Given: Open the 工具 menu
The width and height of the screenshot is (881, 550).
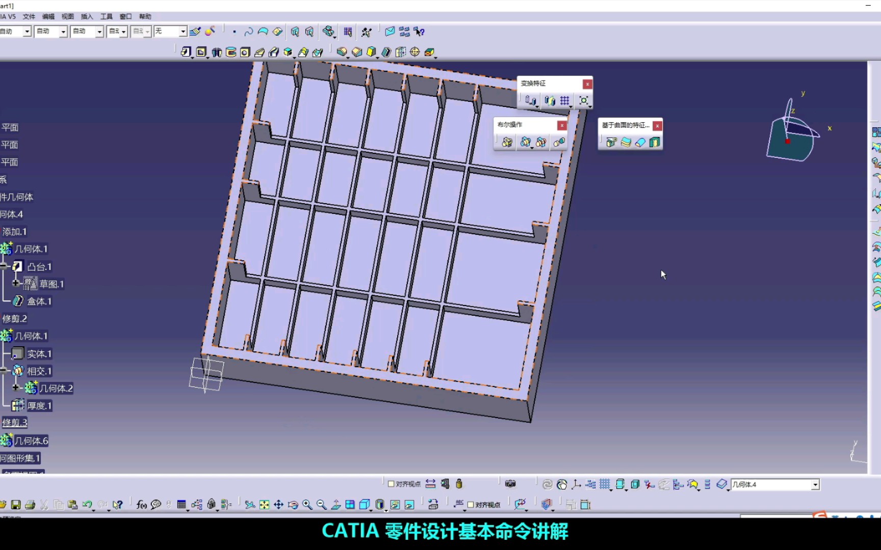Looking at the screenshot, I should tap(107, 17).
